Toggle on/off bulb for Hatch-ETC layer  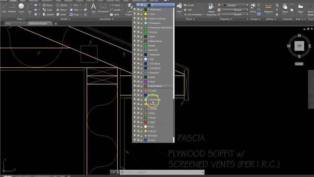click(134, 50)
